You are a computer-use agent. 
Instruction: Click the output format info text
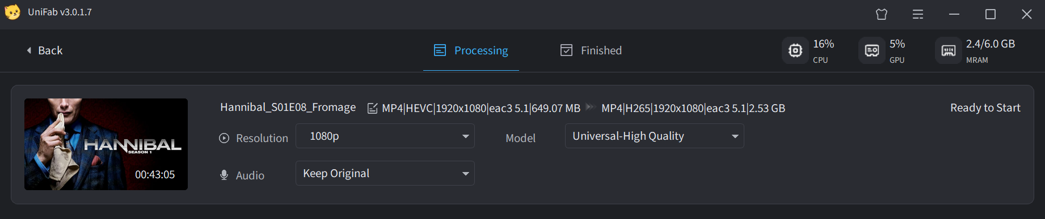(x=693, y=108)
